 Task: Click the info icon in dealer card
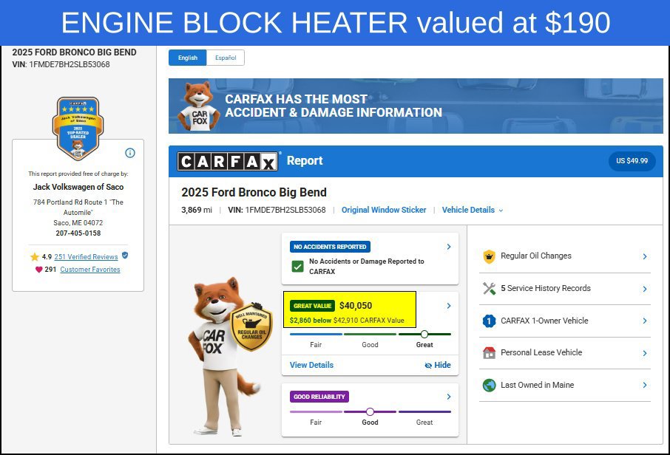pos(130,153)
